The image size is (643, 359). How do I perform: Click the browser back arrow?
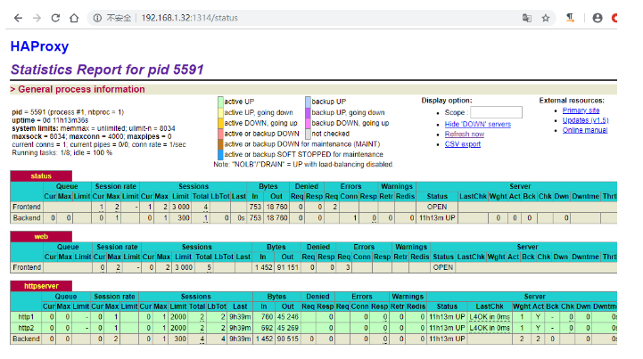tap(18, 18)
